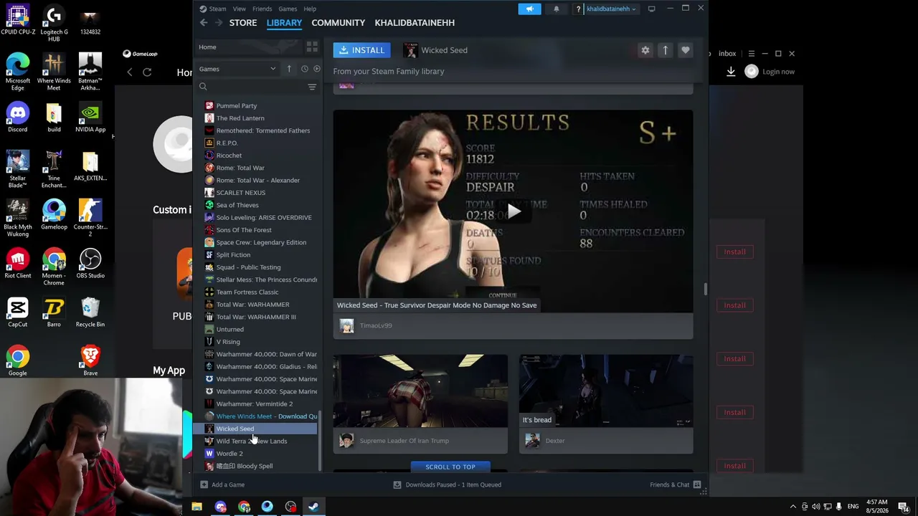Viewport: 918px width, 516px height.
Task: Open the khalidbatainehh account dropdown
Action: (x=611, y=9)
